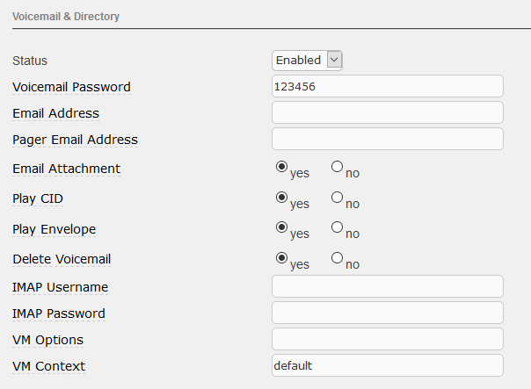
Task: Click the Voicemail & Directory section header
Action: pos(66,17)
